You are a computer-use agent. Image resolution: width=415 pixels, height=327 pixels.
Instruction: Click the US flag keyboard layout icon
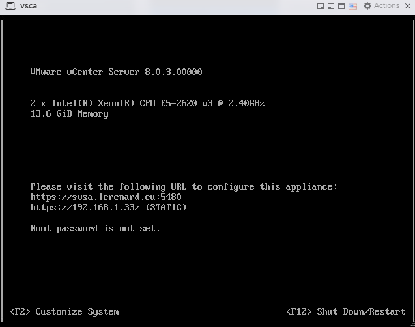[352, 6]
